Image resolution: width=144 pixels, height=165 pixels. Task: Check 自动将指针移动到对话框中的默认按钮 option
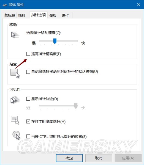(28, 72)
